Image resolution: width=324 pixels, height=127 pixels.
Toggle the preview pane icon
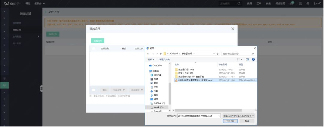[247, 59]
